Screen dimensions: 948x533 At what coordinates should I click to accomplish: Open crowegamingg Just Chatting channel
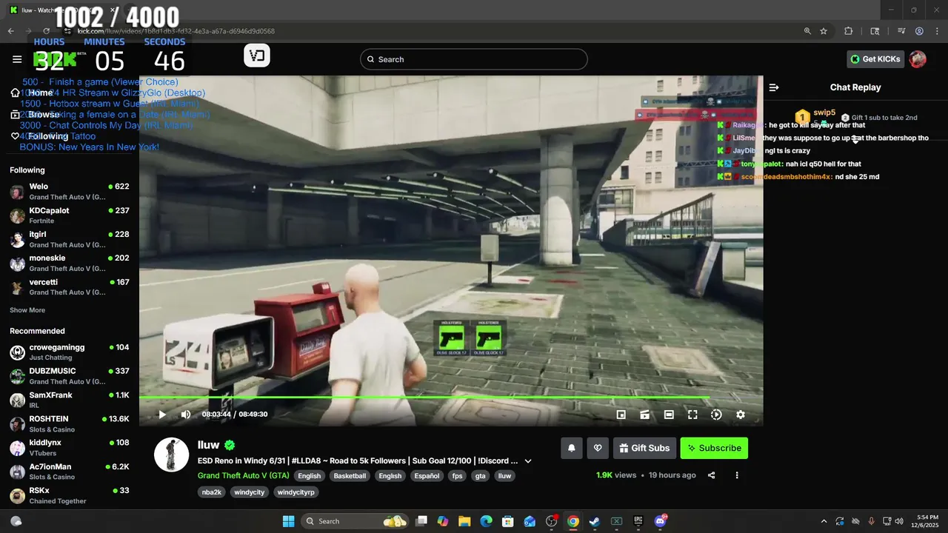tap(70, 352)
